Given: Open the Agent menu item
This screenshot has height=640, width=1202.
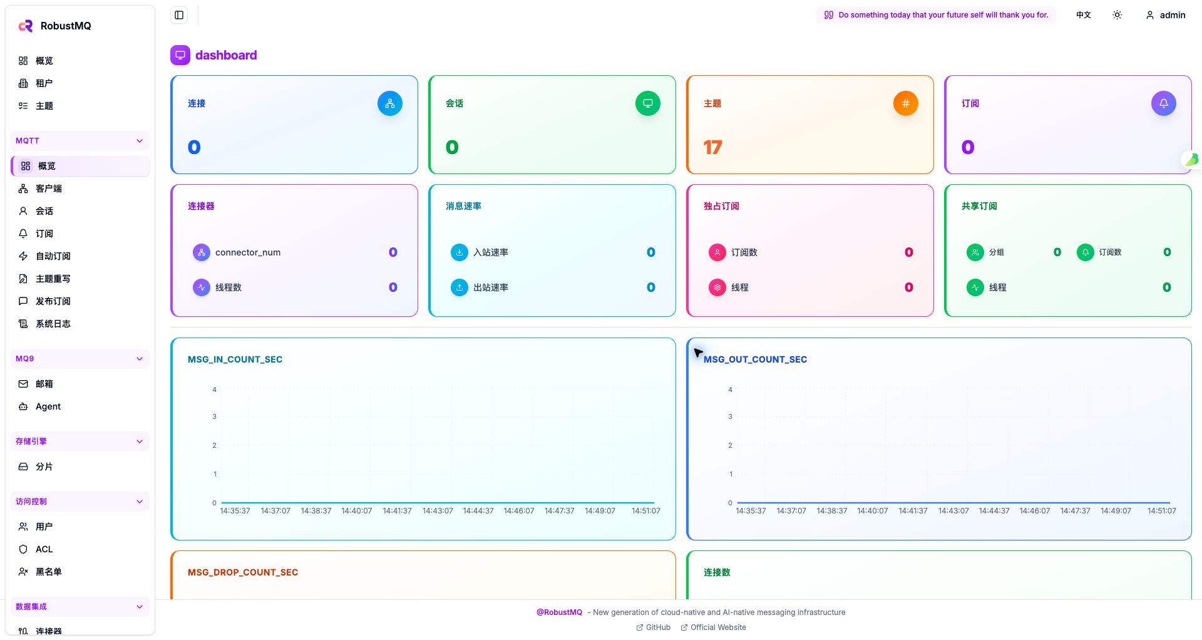Looking at the screenshot, I should 80,406.
